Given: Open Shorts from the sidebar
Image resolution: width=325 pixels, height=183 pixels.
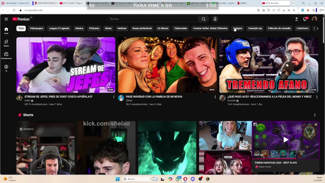Looking at the screenshot, I should [6, 43].
